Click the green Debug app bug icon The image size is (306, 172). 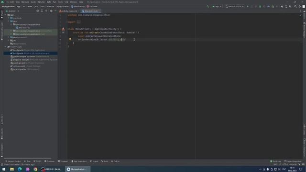[260, 6]
